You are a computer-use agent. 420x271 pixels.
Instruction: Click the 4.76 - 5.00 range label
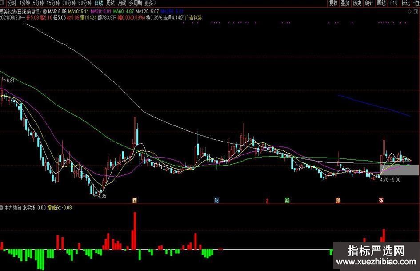pyautogui.click(x=390, y=179)
